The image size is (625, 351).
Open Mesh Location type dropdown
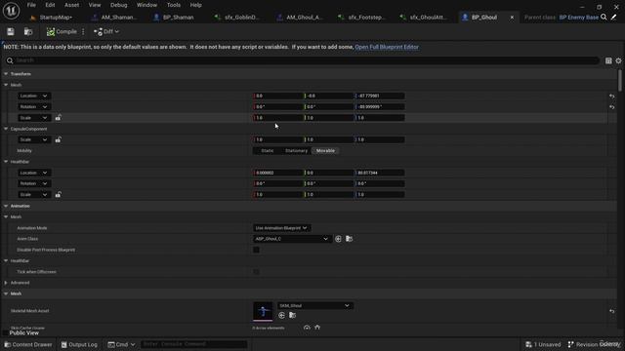[x=34, y=96]
